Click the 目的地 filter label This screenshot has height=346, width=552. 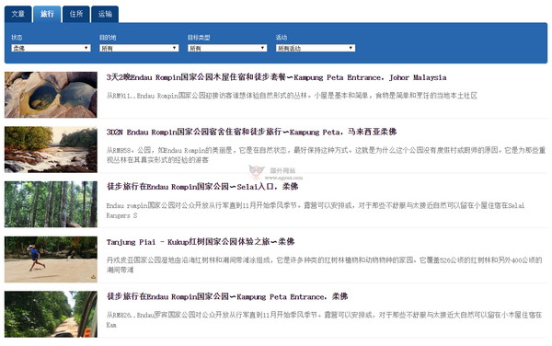pos(108,38)
